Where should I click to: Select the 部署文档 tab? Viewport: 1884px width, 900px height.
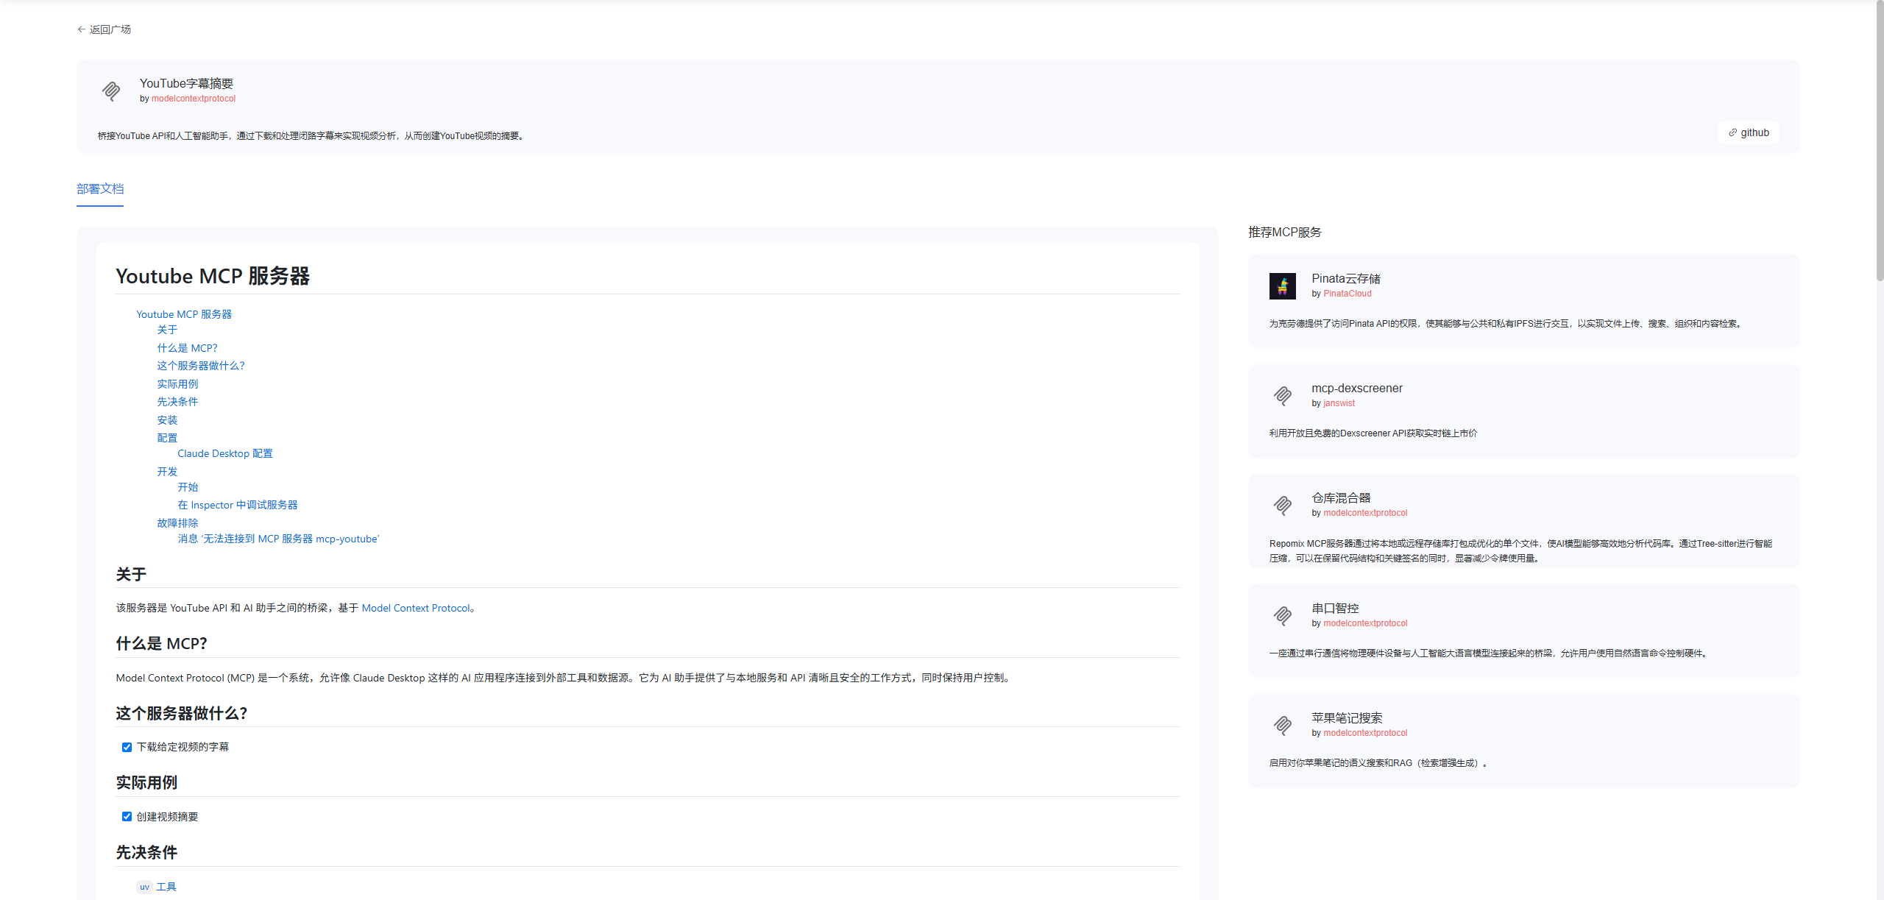coord(100,189)
